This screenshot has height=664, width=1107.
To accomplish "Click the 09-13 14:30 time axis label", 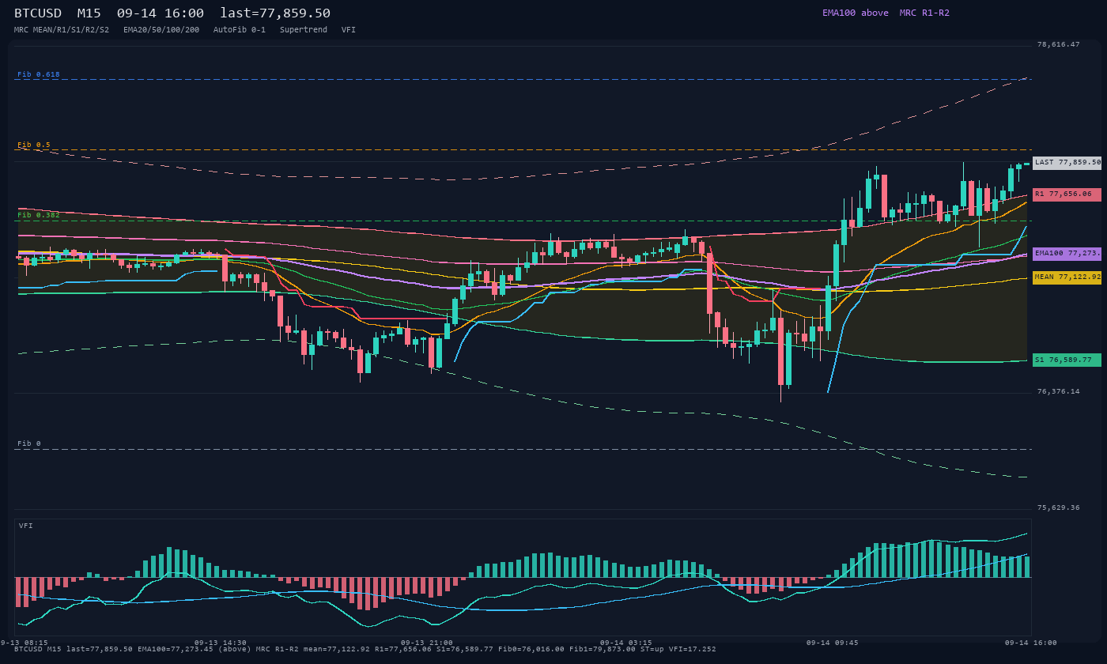I will [x=221, y=643].
